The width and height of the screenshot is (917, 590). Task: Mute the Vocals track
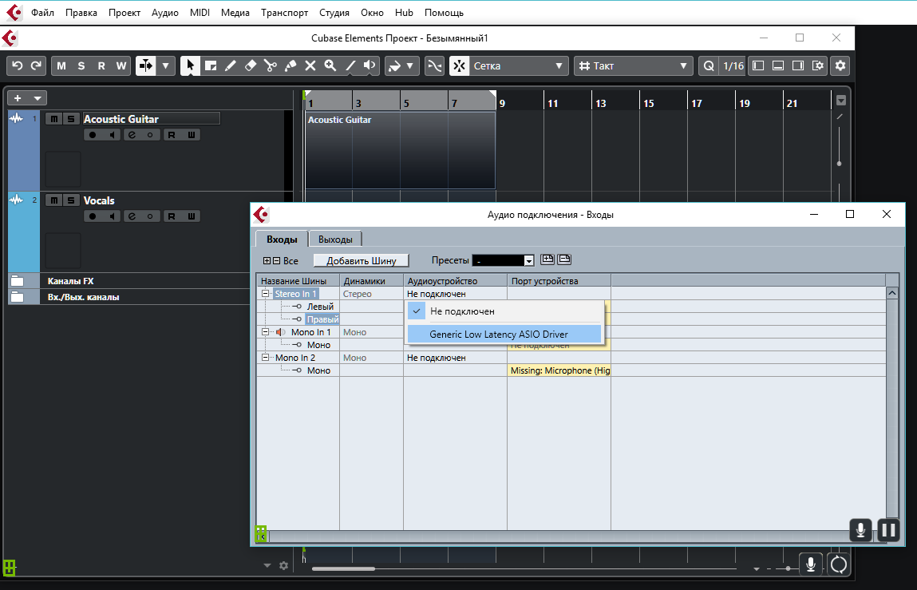[53, 200]
